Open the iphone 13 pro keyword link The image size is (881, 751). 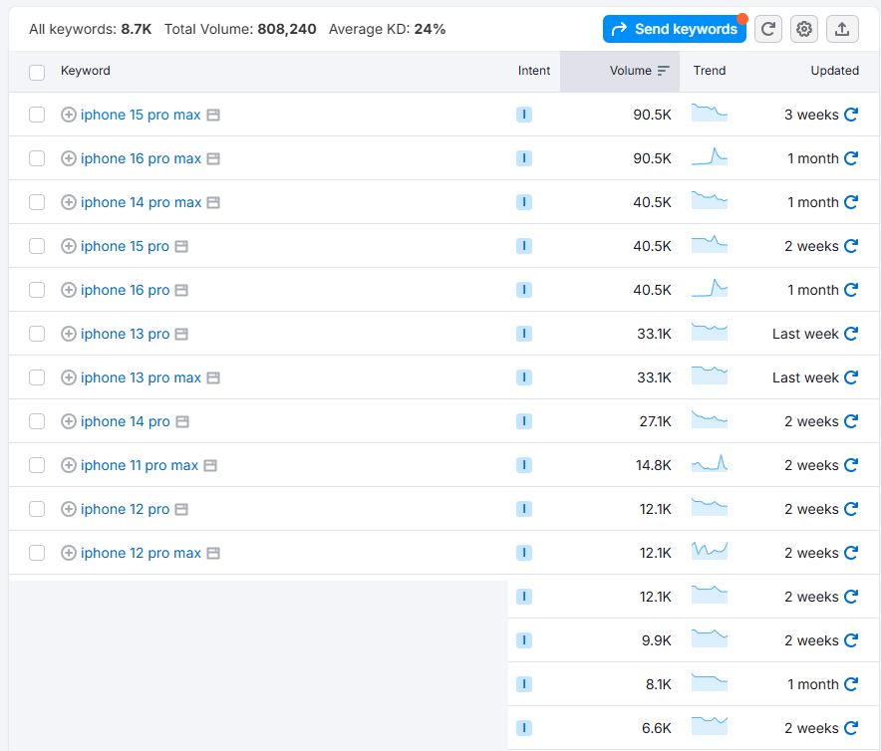pyautogui.click(x=125, y=334)
